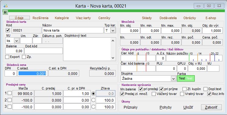227x115 pixels.
Task: Uncheck the 'pri príjme' checkbox
Action: [x=161, y=89]
